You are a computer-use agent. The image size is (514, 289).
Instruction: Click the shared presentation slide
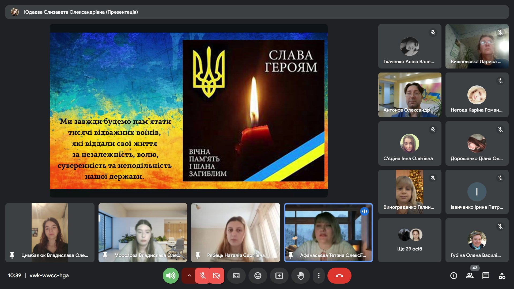click(188, 111)
